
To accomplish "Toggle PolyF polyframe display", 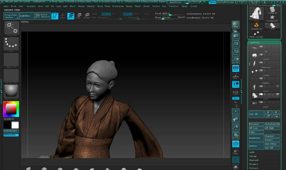I will point(236,144).
